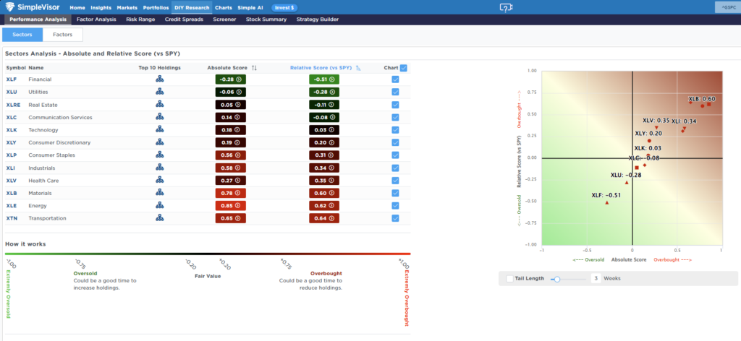This screenshot has width=741, height=341.
Task: Sort by Relative Score arrow icon
Action: click(357, 68)
